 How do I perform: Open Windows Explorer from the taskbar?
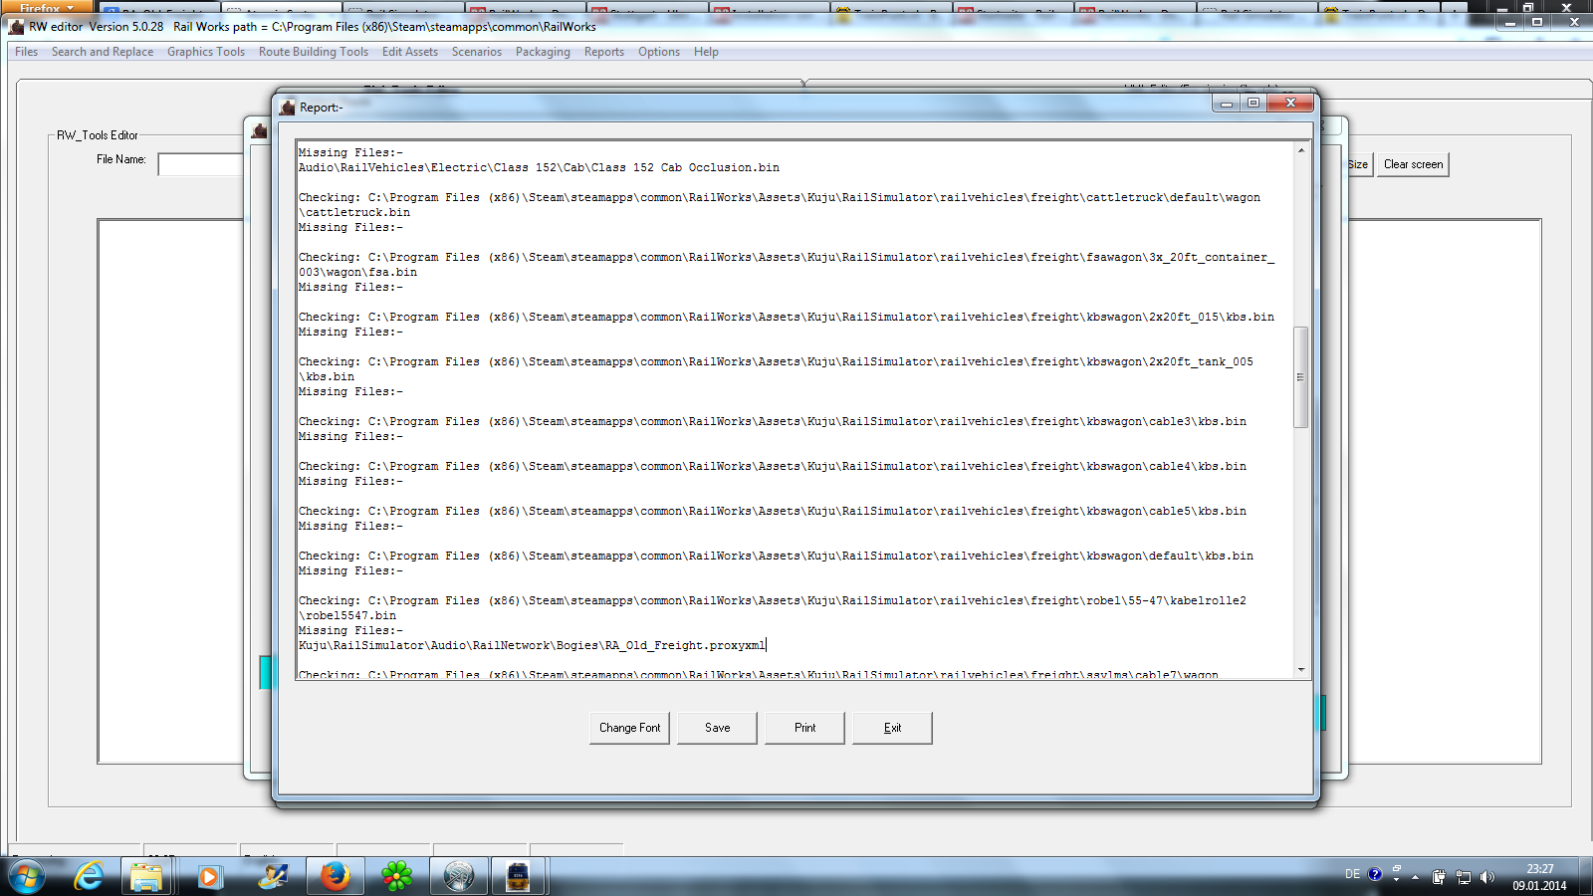(146, 876)
